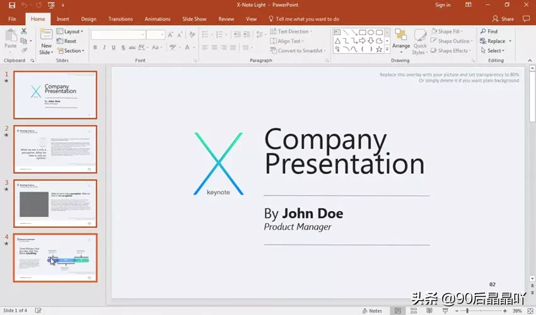Align text left in Paragraph group

click(x=205, y=47)
